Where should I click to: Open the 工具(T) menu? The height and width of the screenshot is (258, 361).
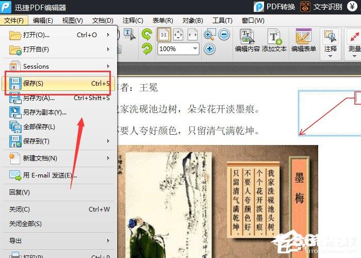(222, 21)
